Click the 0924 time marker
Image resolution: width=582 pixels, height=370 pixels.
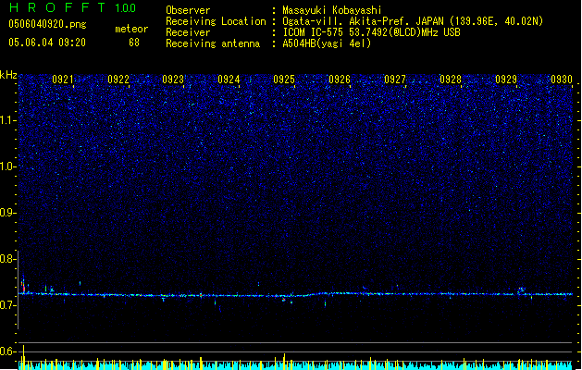click(x=229, y=80)
